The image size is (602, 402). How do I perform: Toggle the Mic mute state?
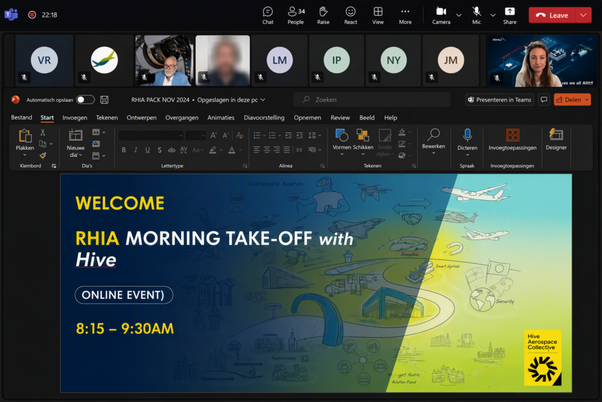pos(476,15)
